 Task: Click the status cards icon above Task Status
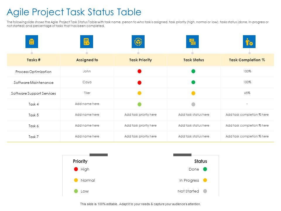pos(193,42)
